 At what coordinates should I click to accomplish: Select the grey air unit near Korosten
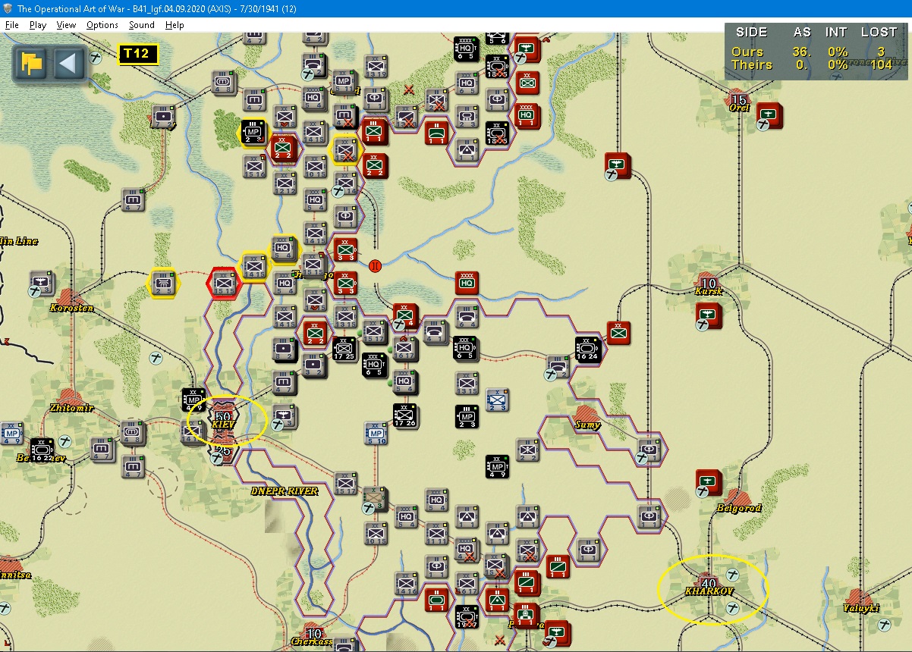(x=42, y=283)
